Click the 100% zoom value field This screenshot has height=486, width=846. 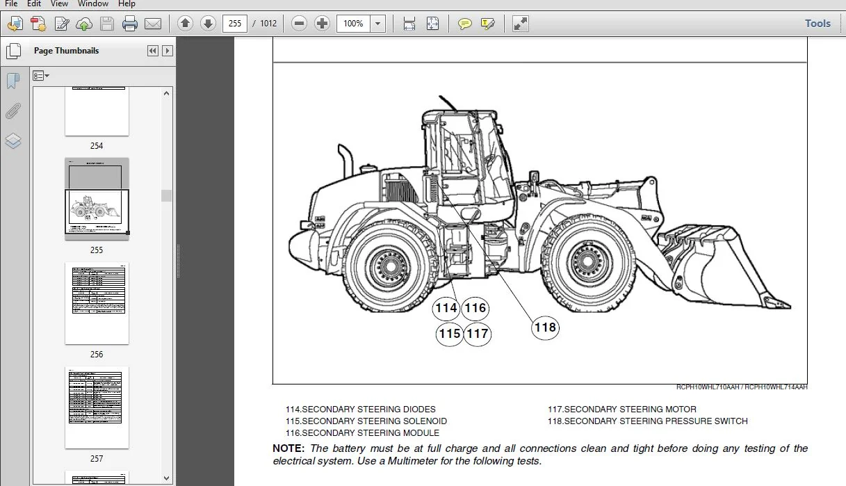[x=353, y=24]
